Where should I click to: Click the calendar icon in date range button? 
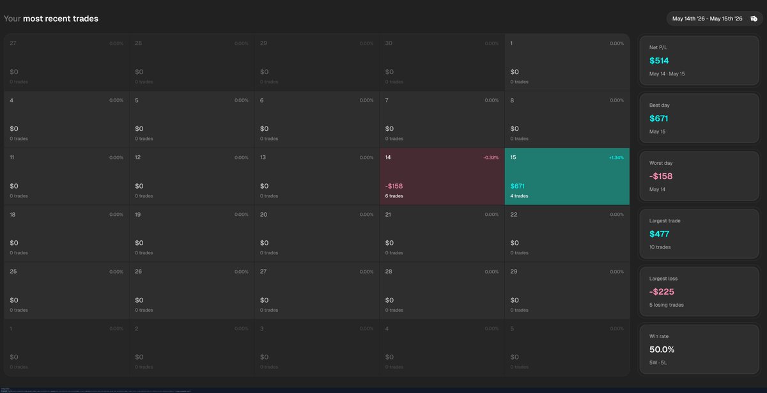[754, 19]
